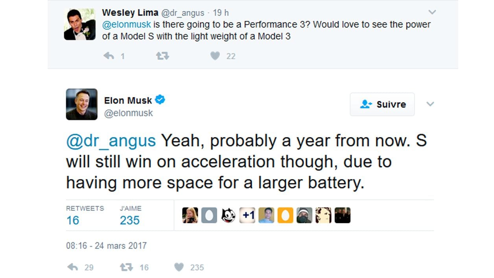Open Wesley Lima's profile picture
Image resolution: width=494 pixels, height=278 pixels.
pos(79,24)
